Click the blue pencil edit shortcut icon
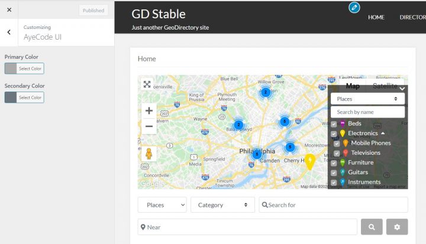This screenshot has height=244, width=426. click(354, 8)
